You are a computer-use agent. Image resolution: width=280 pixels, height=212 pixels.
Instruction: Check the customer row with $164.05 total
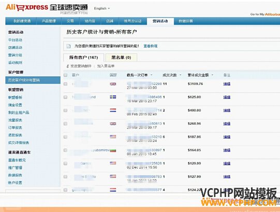66,150
